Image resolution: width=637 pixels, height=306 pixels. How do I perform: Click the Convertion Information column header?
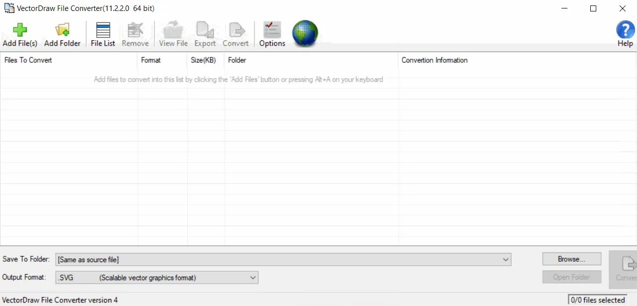[x=517, y=60]
